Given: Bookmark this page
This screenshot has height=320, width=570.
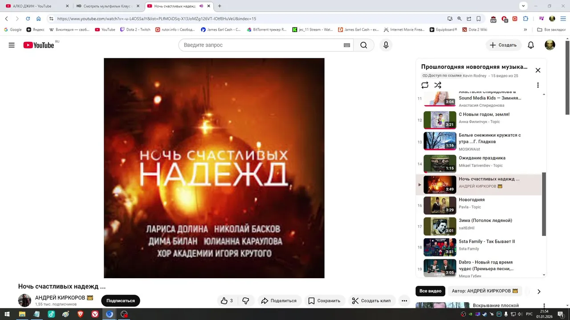Looking at the screenshot, I should coord(479,19).
